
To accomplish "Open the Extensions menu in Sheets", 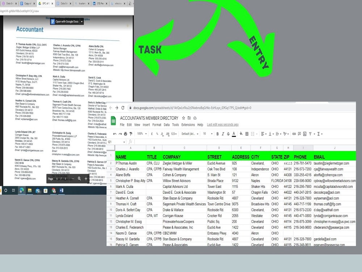I will [188, 125].
